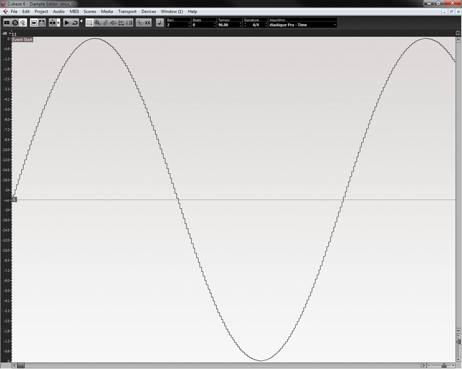Click horizontal zoom minus button
The height and width of the screenshot is (369, 462).
pyautogui.click(x=429, y=365)
